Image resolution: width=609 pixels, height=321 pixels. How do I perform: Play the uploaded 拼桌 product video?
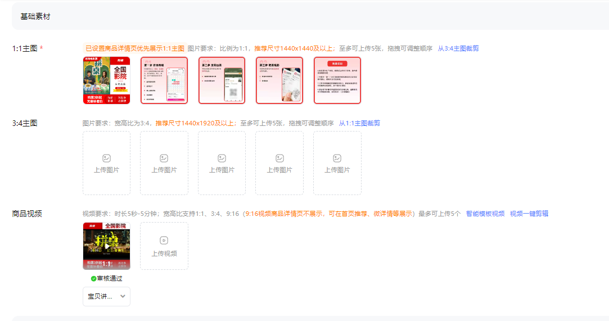(106, 246)
